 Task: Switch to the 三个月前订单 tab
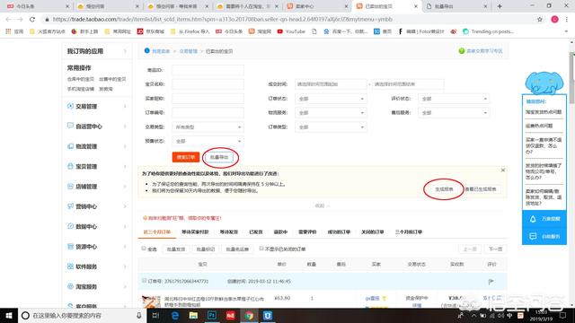tap(409, 231)
